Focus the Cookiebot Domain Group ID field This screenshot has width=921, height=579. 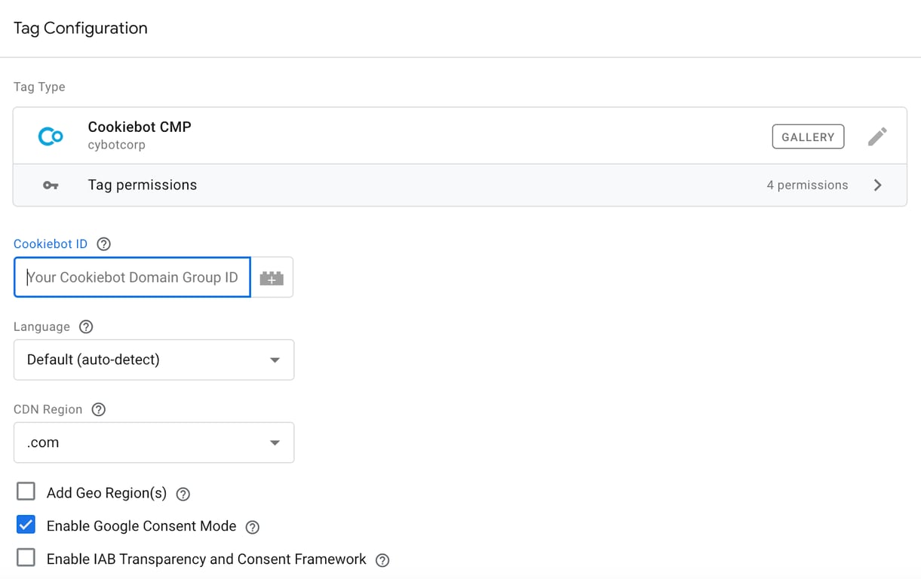(x=132, y=277)
